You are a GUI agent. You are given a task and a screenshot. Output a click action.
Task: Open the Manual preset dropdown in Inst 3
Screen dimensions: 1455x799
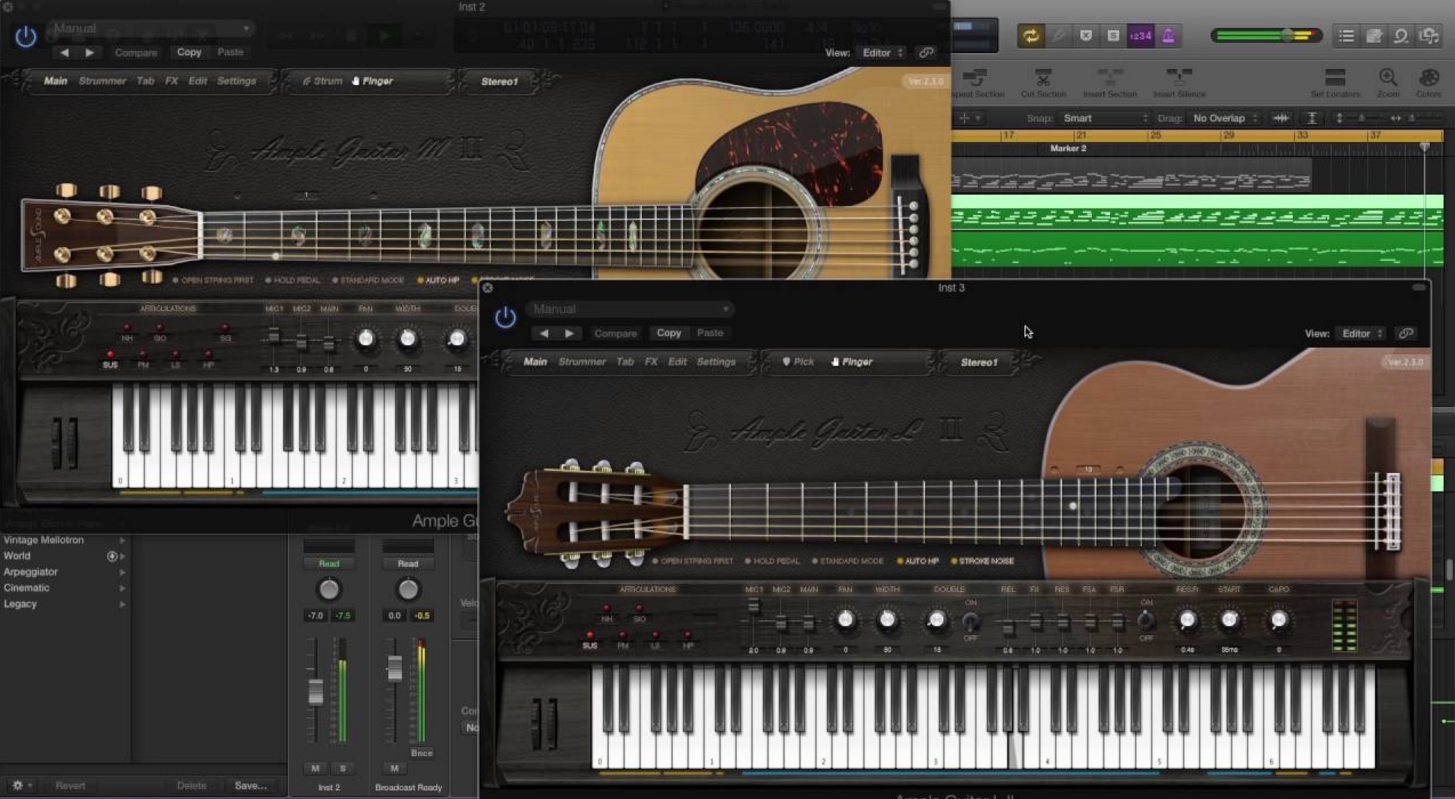(628, 309)
